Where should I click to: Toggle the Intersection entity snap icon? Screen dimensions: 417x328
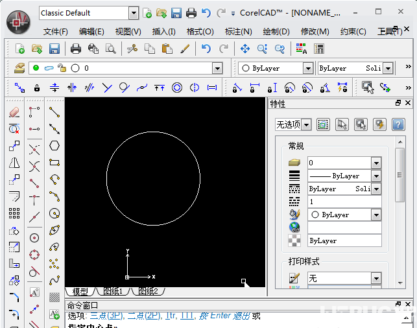[34, 167]
